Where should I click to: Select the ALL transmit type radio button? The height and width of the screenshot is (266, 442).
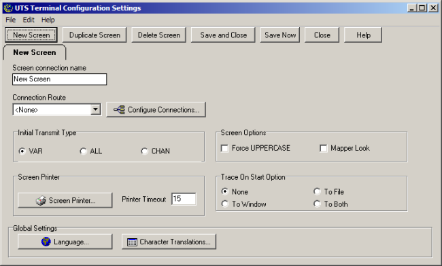[x=83, y=151]
